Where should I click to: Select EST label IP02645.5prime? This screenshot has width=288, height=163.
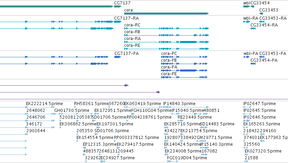coord(260,110)
